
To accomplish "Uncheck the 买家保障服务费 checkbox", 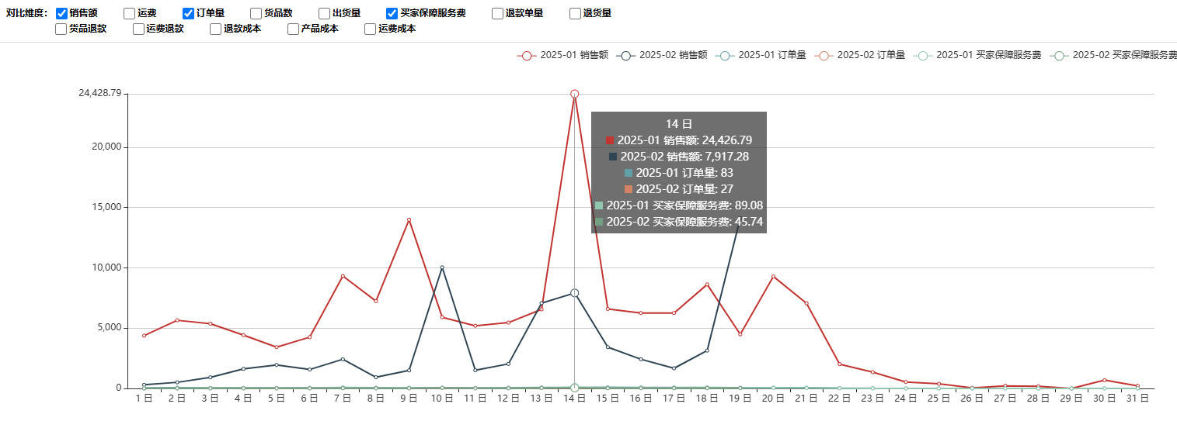I will pyautogui.click(x=392, y=13).
